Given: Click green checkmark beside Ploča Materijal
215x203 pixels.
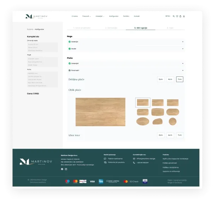Looking at the screenshot, I should point(70,63).
